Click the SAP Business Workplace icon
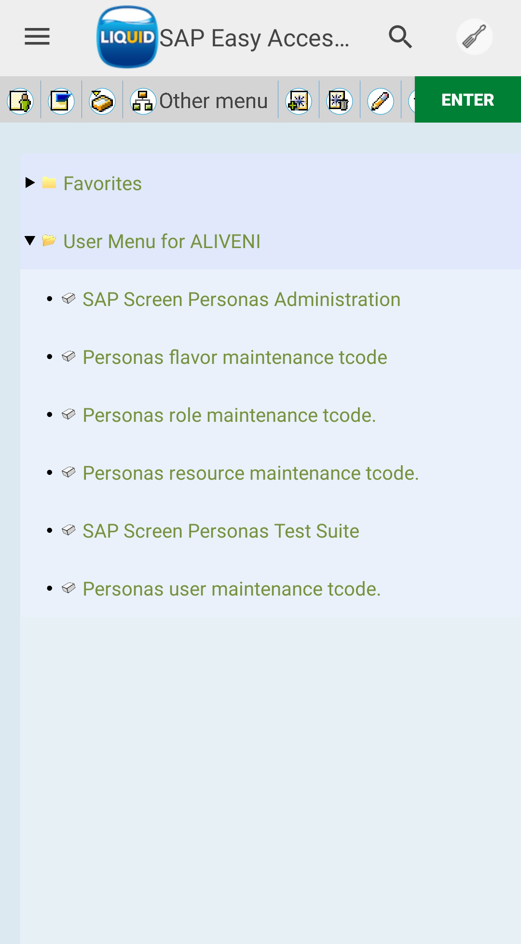The image size is (521, 944). [x=102, y=101]
